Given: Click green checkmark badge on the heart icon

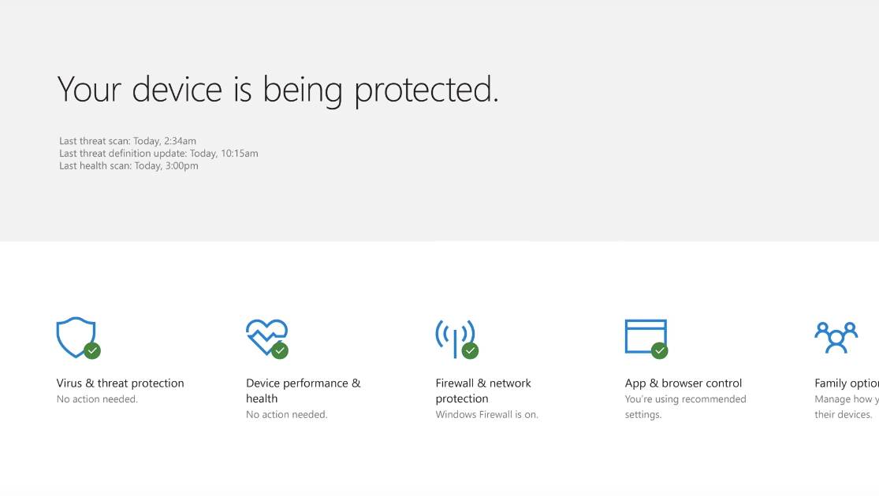Looking at the screenshot, I should (x=280, y=350).
